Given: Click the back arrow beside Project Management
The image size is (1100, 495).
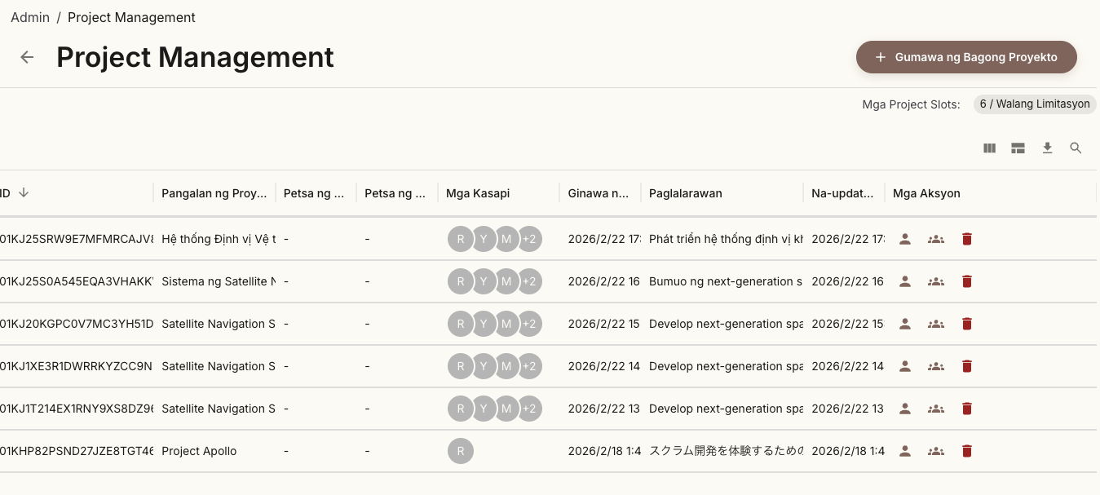Looking at the screenshot, I should (x=27, y=57).
